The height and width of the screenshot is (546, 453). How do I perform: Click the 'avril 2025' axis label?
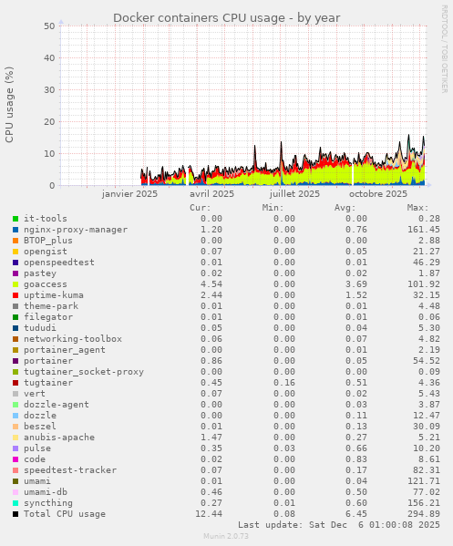(x=211, y=194)
